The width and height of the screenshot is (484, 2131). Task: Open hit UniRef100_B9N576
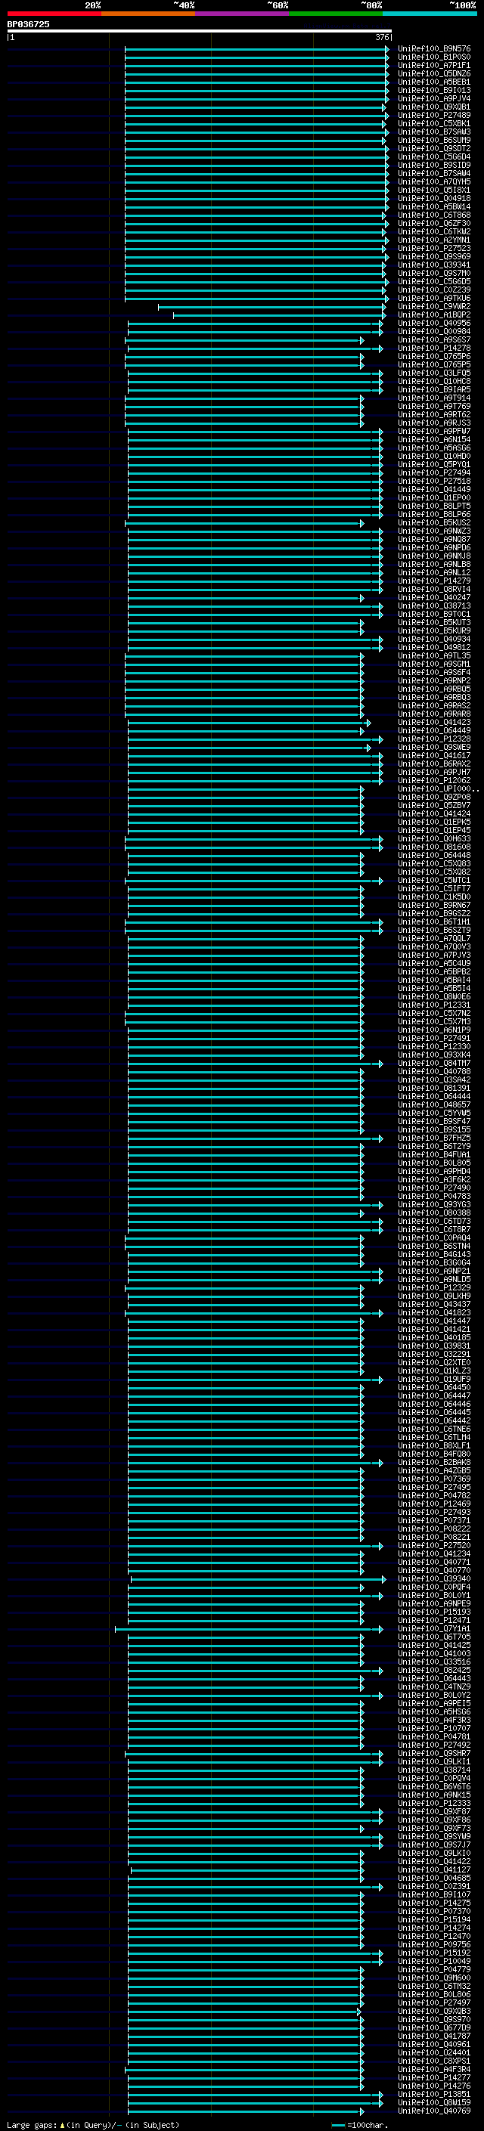(434, 49)
